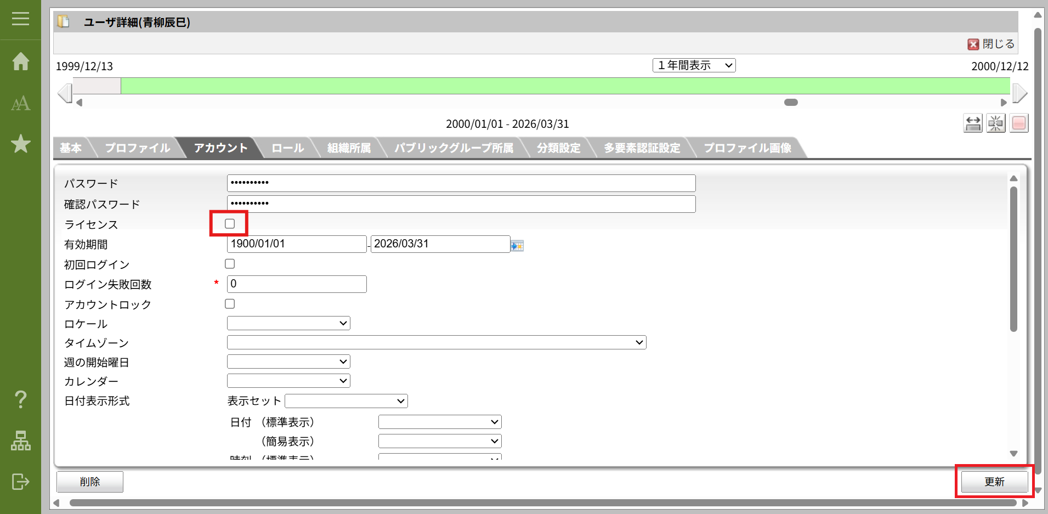Enable the ライセンス checkbox
Screen dimensions: 1048x514
point(230,224)
